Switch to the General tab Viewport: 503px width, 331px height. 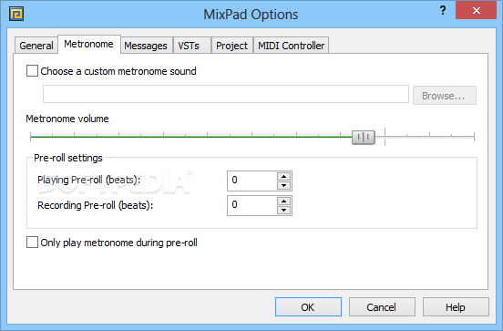(x=36, y=46)
